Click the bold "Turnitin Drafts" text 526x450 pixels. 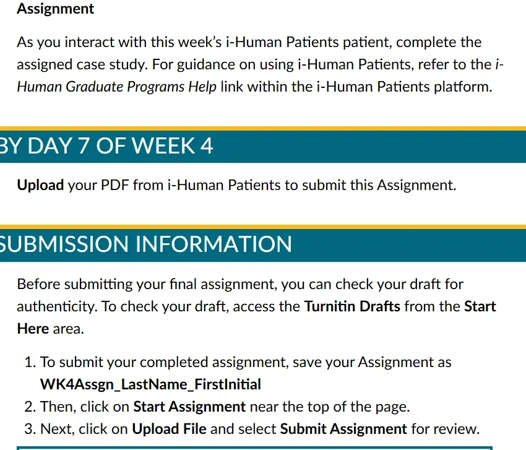point(352,306)
